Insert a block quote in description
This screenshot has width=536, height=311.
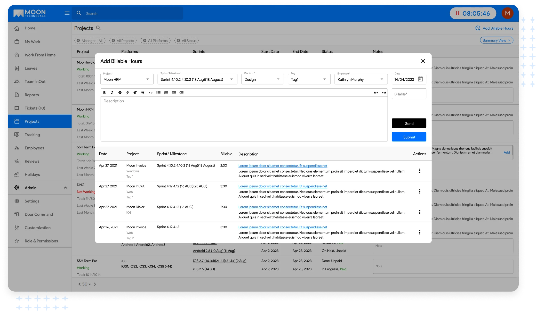tap(143, 93)
